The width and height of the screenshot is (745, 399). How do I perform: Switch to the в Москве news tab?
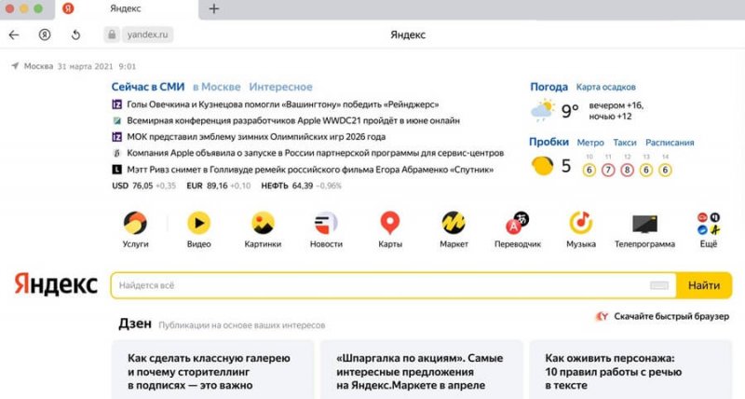[216, 87]
